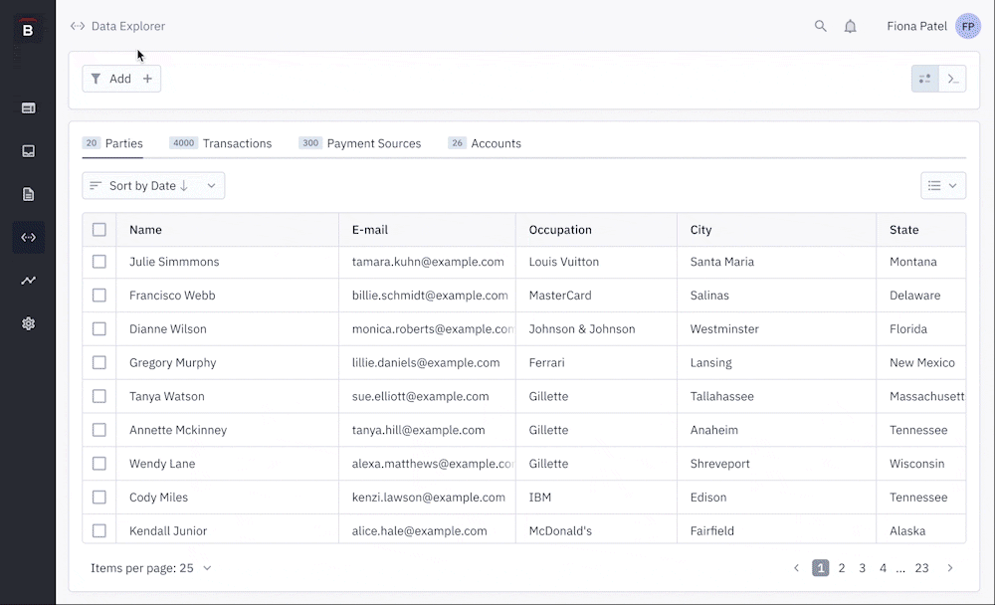This screenshot has width=995, height=605.
Task: Check the select-all checkbox in table header
Action: (99, 230)
